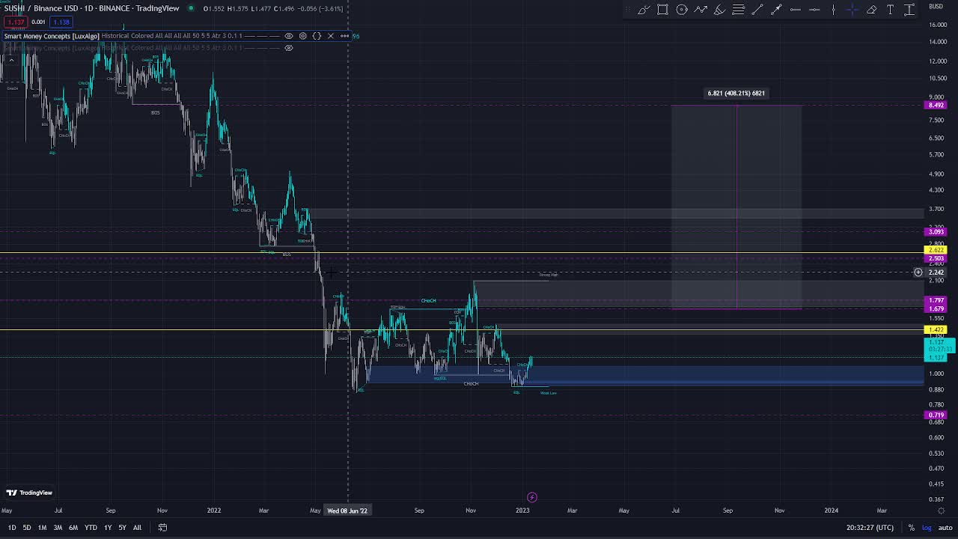Image resolution: width=958 pixels, height=539 pixels.
Task: Click the purple lightning event marker
Action: (x=532, y=497)
